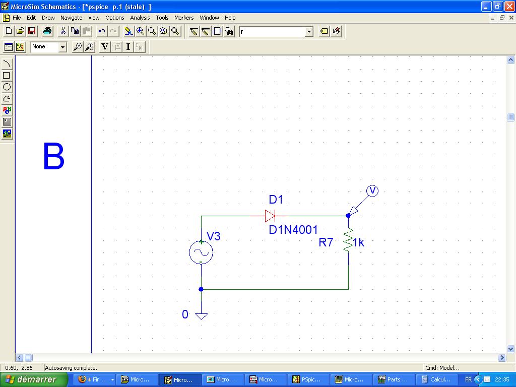
Task: Select the voltage marker V on the circuit
Action: click(x=372, y=191)
